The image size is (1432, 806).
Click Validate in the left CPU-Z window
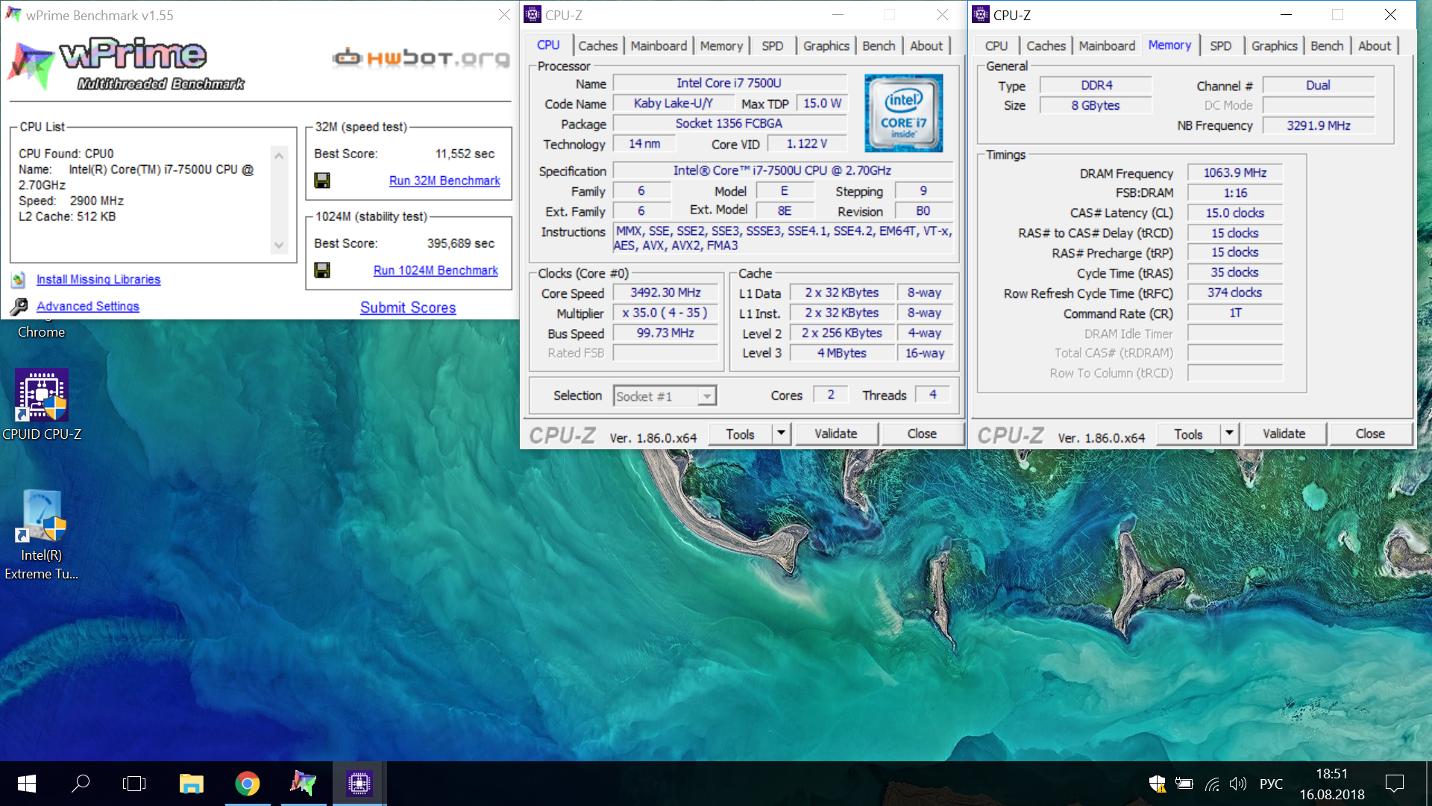[836, 434]
